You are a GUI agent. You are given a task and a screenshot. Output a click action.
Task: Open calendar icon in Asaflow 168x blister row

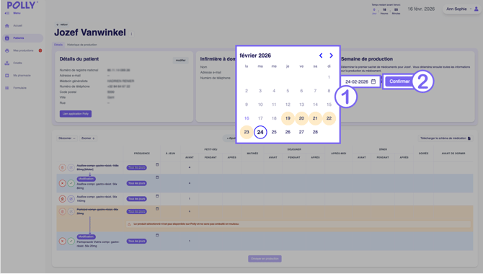[157, 164]
